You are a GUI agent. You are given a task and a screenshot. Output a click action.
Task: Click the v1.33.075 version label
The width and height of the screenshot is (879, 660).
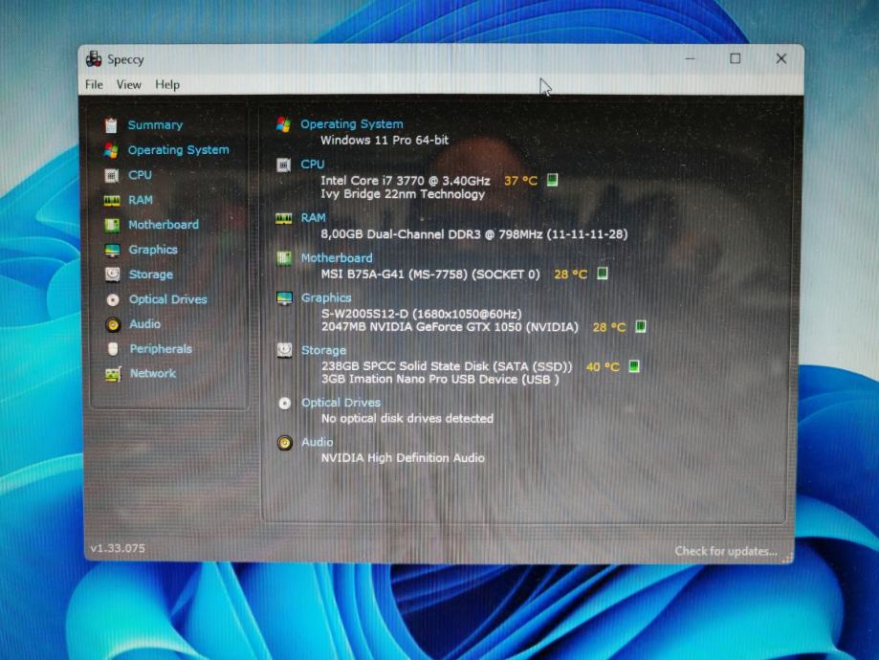[118, 548]
